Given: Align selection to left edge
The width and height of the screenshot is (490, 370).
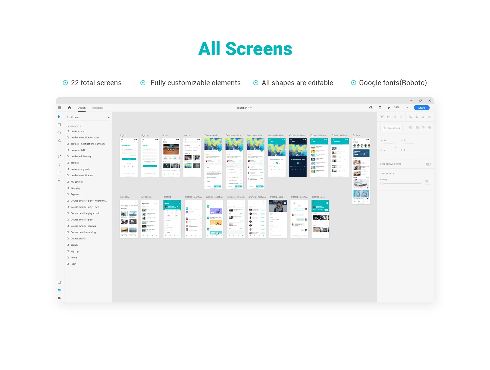Looking at the screenshot, I should point(411,117).
